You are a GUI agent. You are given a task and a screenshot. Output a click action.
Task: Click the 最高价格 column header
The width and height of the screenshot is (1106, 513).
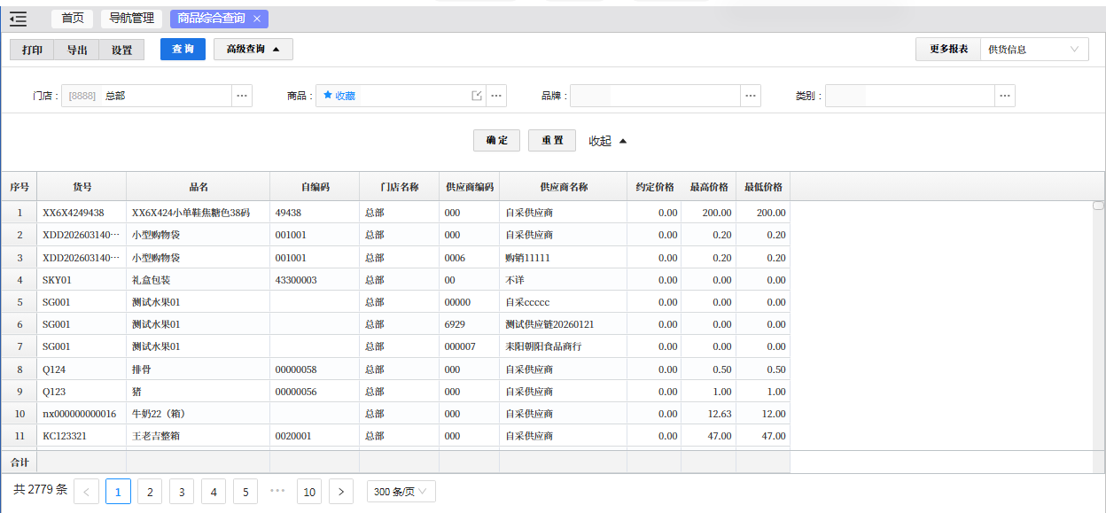tap(709, 187)
